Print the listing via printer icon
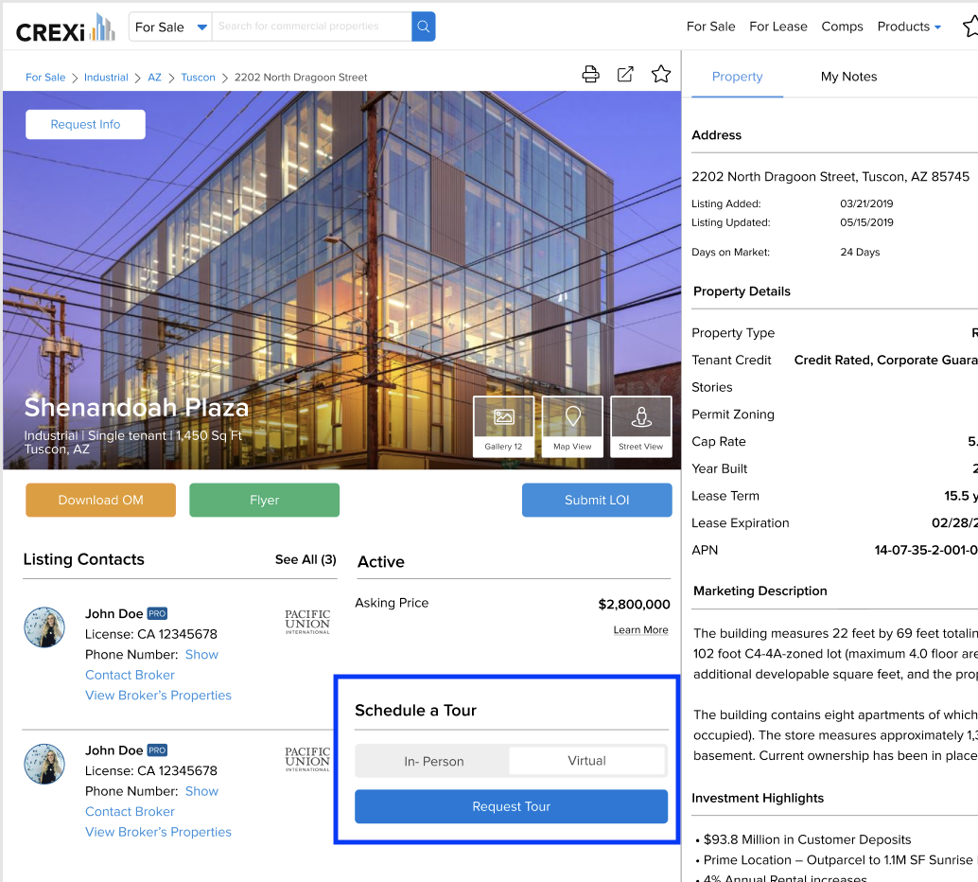The height and width of the screenshot is (882, 978). [x=590, y=75]
